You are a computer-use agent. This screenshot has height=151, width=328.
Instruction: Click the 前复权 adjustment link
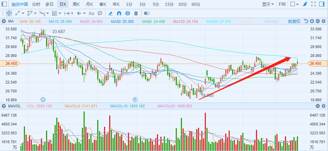294,21
